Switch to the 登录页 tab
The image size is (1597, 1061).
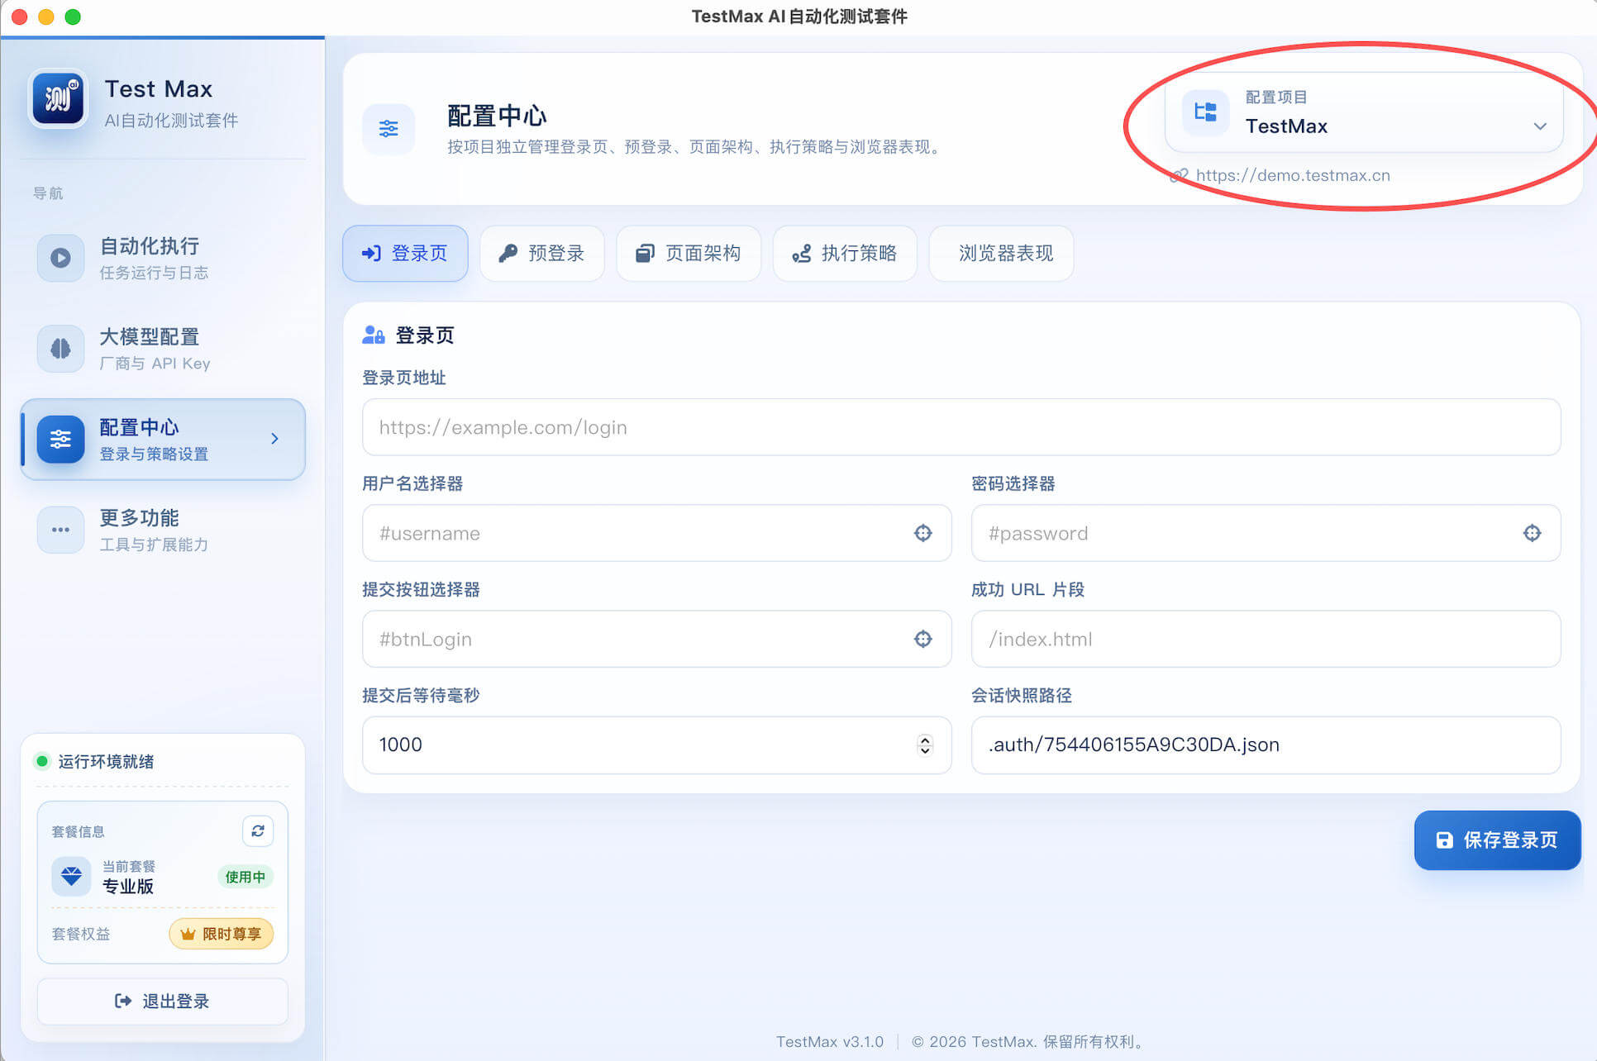405,253
